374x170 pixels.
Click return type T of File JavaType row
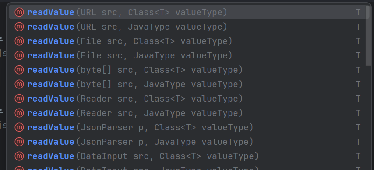[x=358, y=56]
